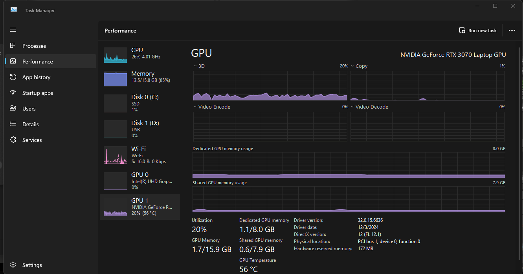Screen dimensions: 523x274
Task: Click the Startup apps gauge icon
Action: pos(13,93)
